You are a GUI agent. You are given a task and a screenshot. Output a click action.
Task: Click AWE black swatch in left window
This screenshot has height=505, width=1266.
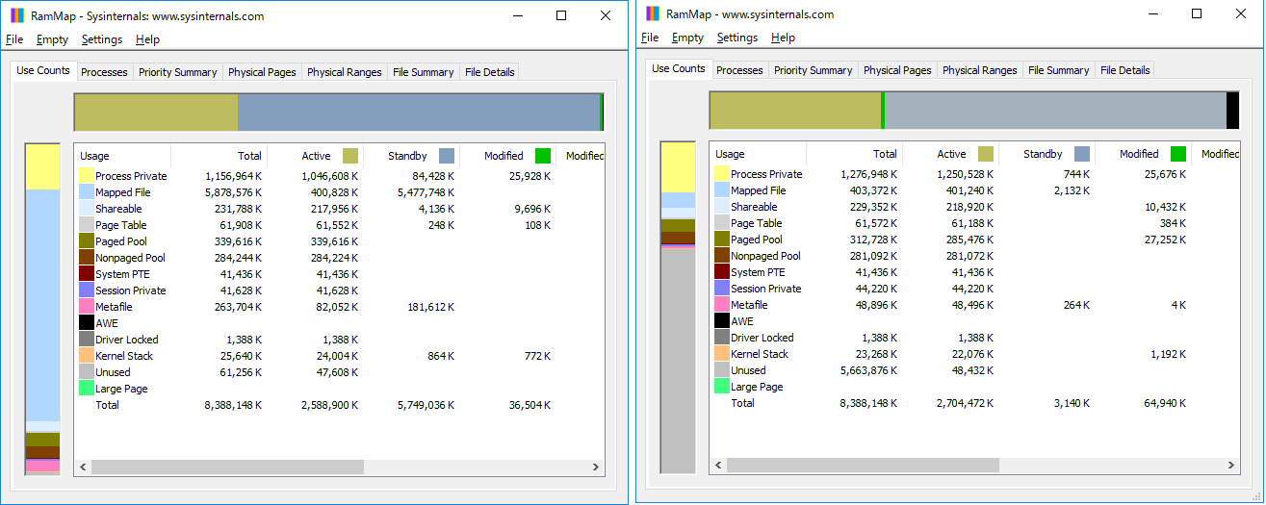pos(87,323)
